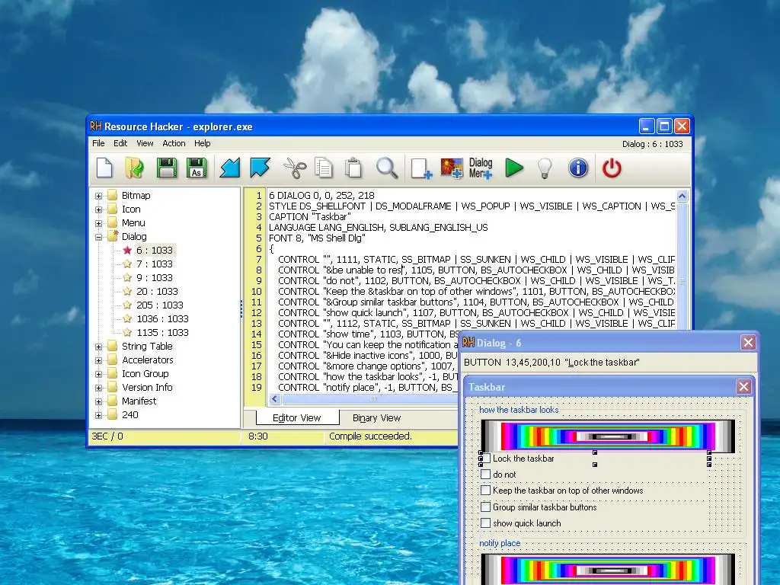Open the Edit menu
This screenshot has width=780, height=585.
[x=120, y=143]
